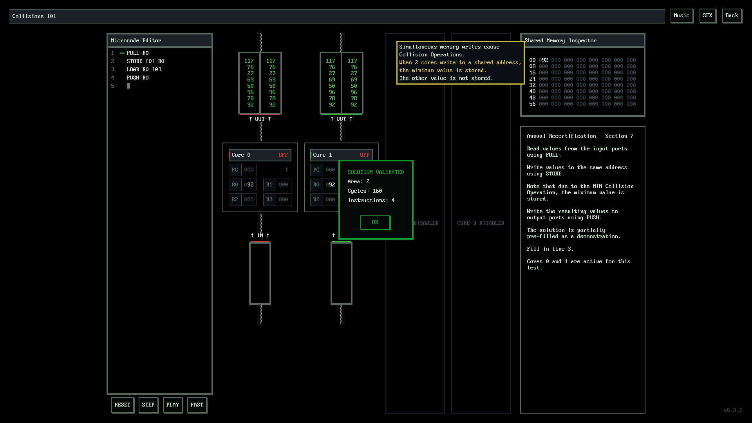
Task: Select address 00 cell in Shared Memory Inspector
Action: tap(544, 60)
